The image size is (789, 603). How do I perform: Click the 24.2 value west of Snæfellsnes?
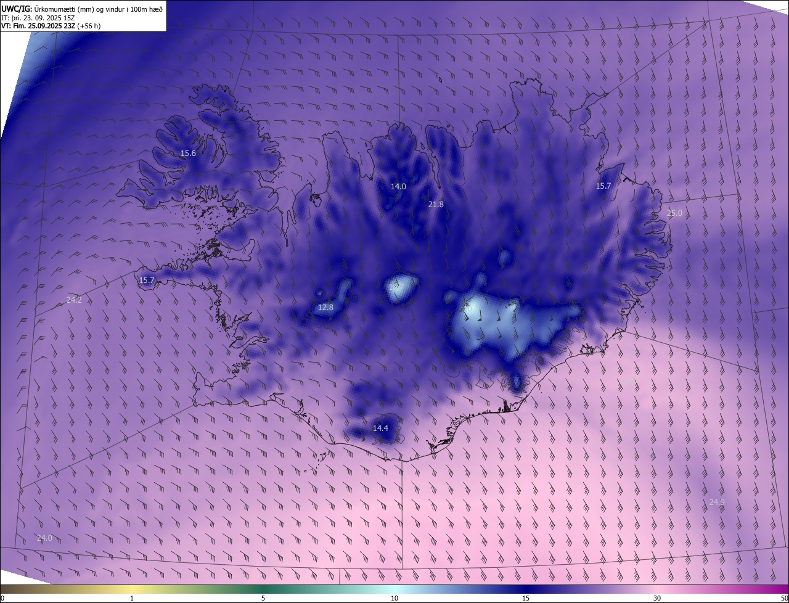[x=74, y=300]
